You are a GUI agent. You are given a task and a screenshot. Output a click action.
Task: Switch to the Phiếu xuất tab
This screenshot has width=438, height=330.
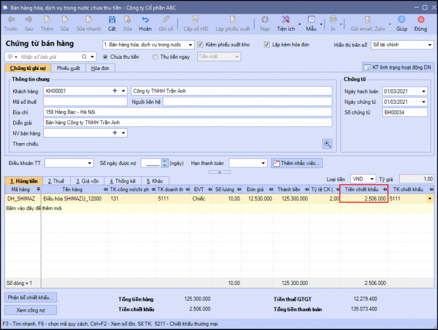(68, 67)
